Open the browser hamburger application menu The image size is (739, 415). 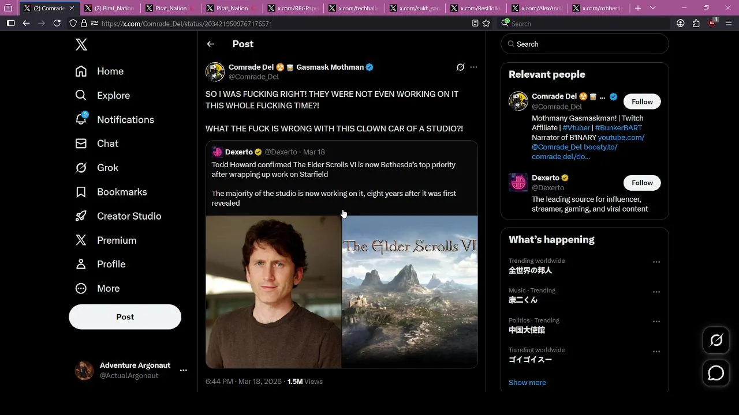point(729,23)
